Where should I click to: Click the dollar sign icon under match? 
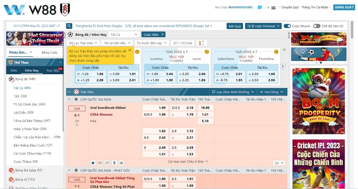coord(115,163)
